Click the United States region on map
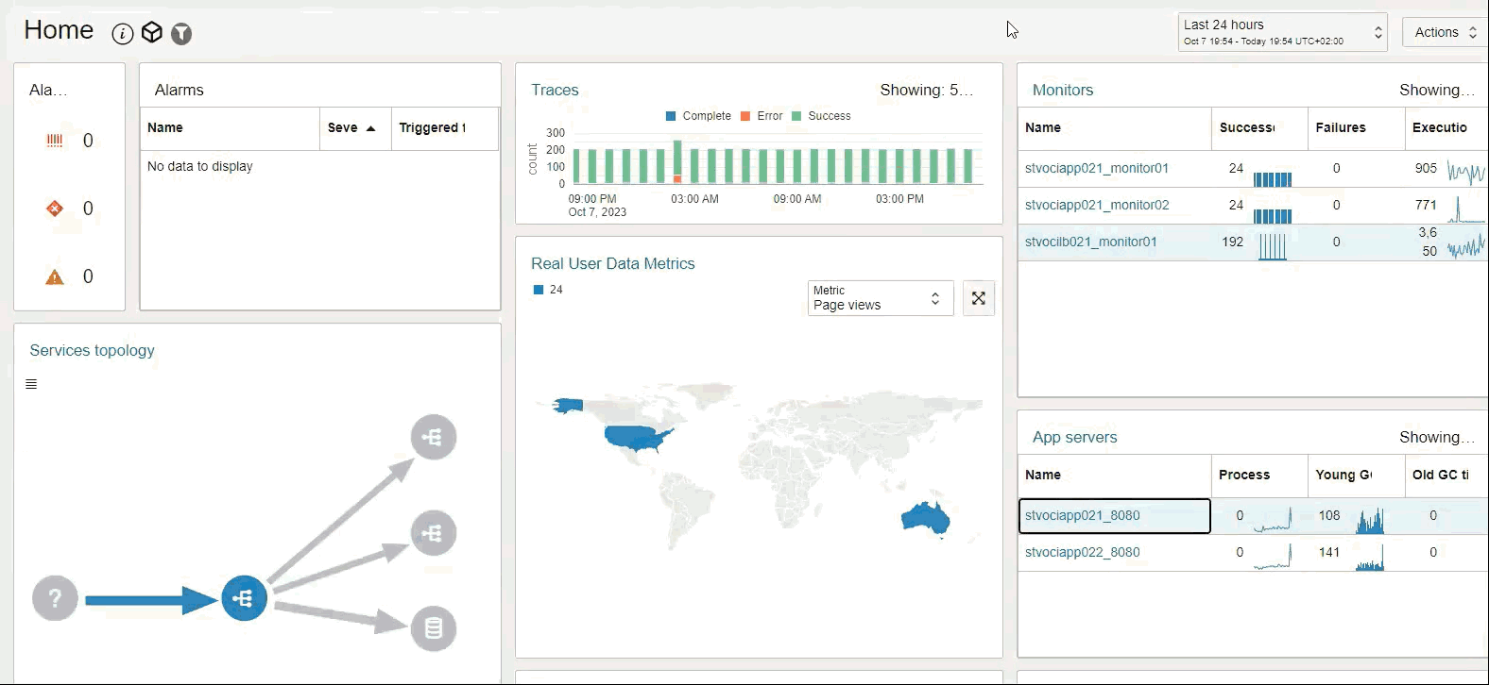The image size is (1489, 685). pyautogui.click(x=637, y=438)
